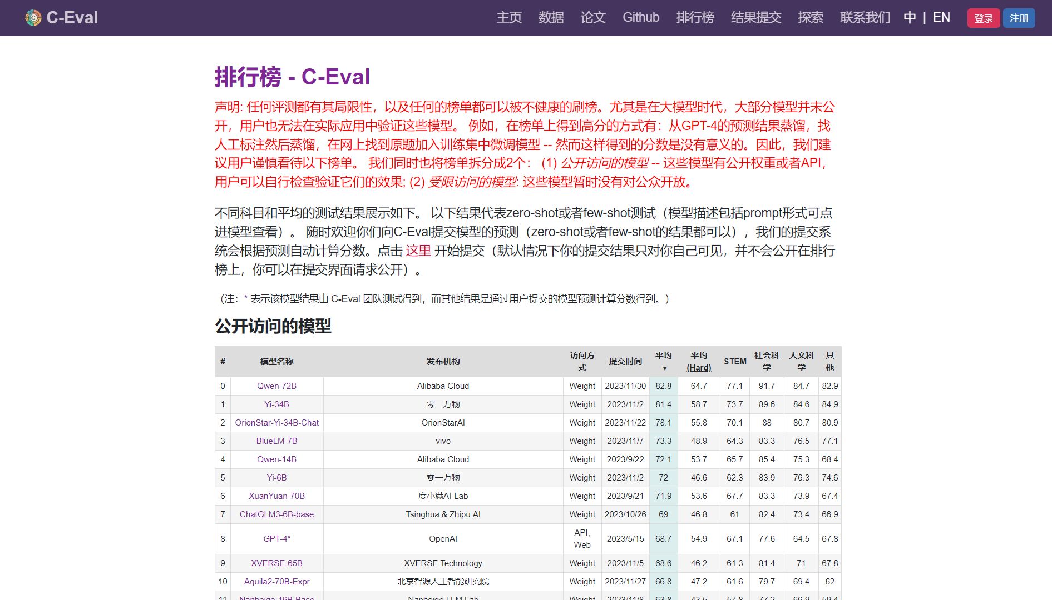Select the 排行榜 - C-Eval page heading
Viewport: 1052px width, 600px height.
[292, 77]
